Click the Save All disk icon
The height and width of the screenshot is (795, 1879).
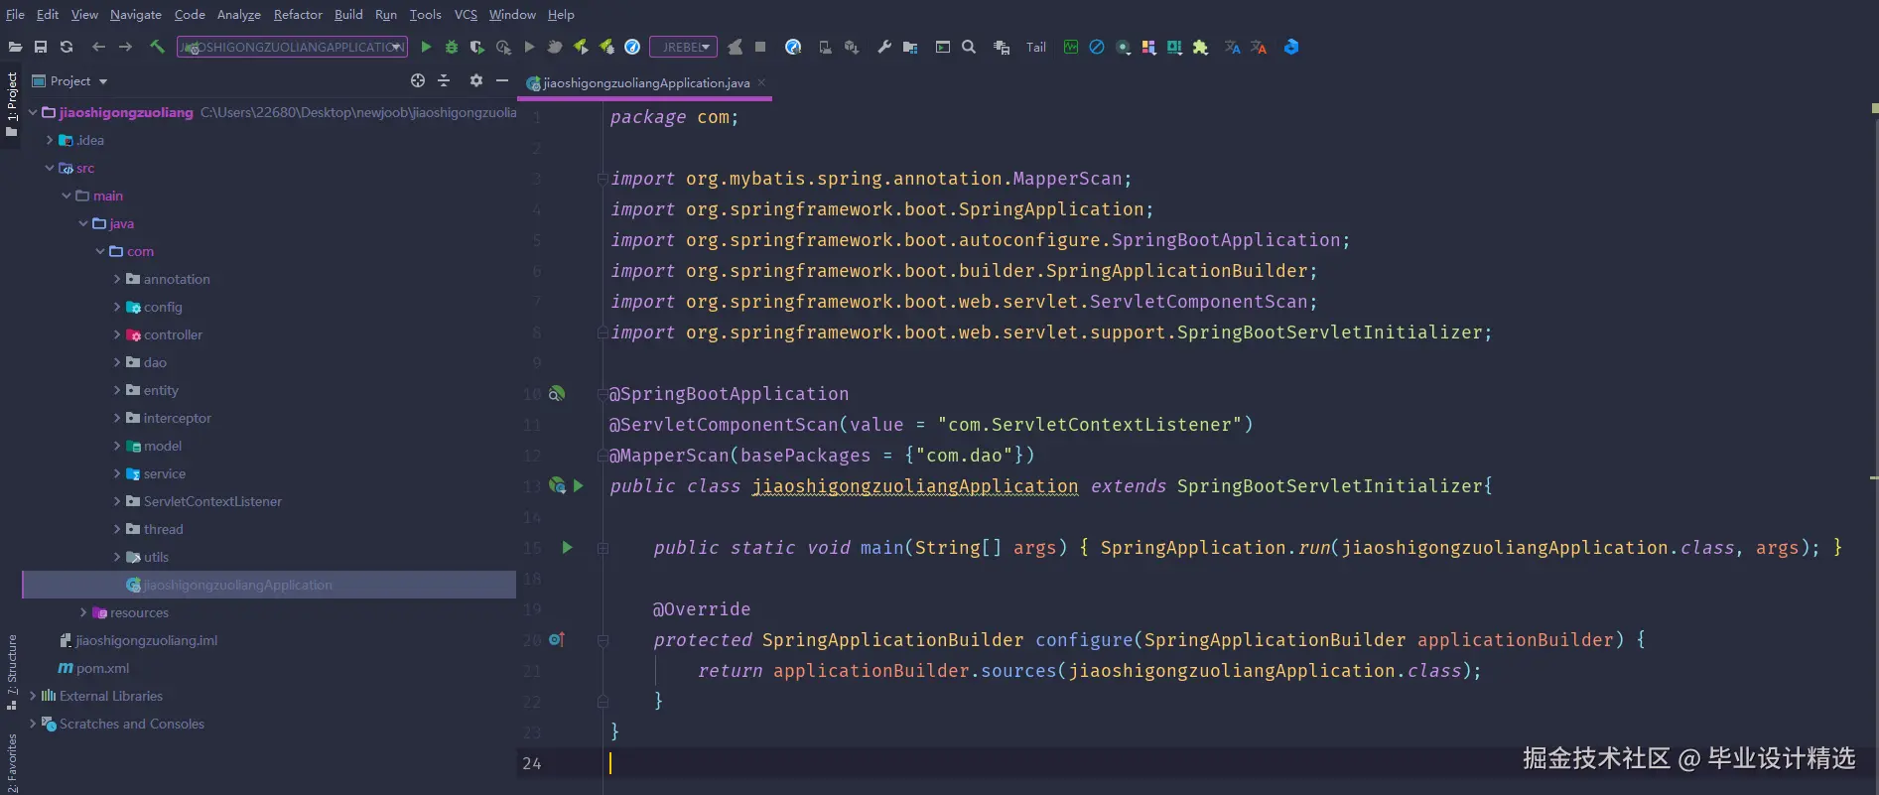(41, 47)
